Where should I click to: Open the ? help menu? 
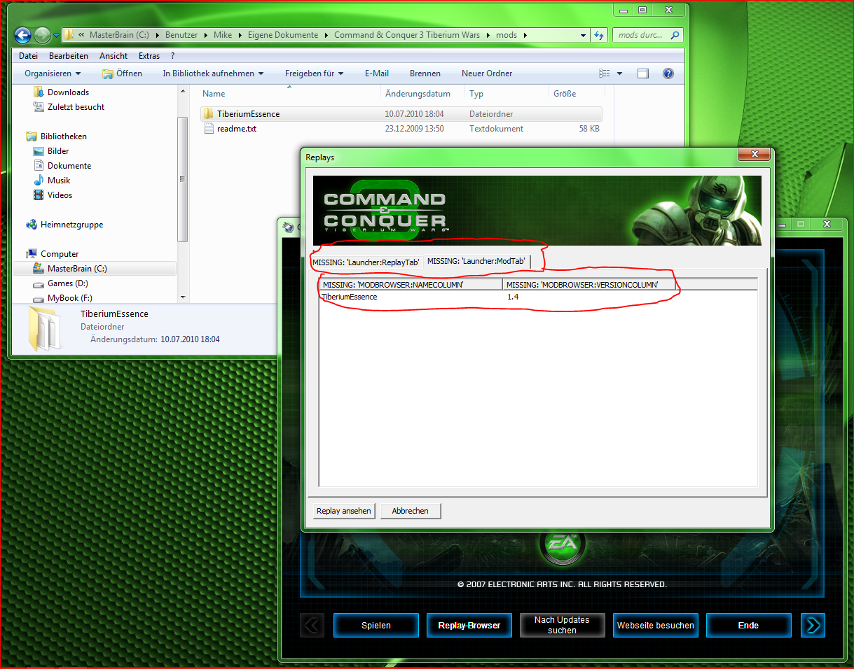click(172, 56)
